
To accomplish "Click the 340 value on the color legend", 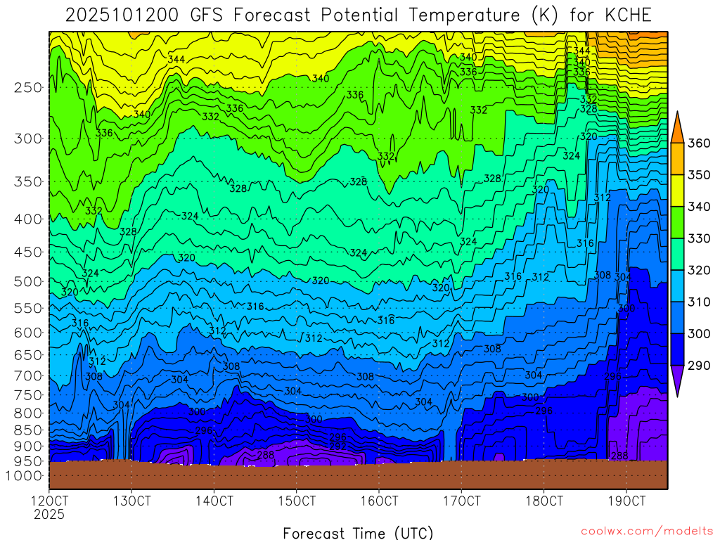I will pos(699,207).
